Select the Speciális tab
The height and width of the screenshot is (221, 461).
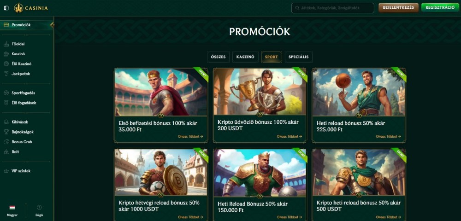[298, 57]
